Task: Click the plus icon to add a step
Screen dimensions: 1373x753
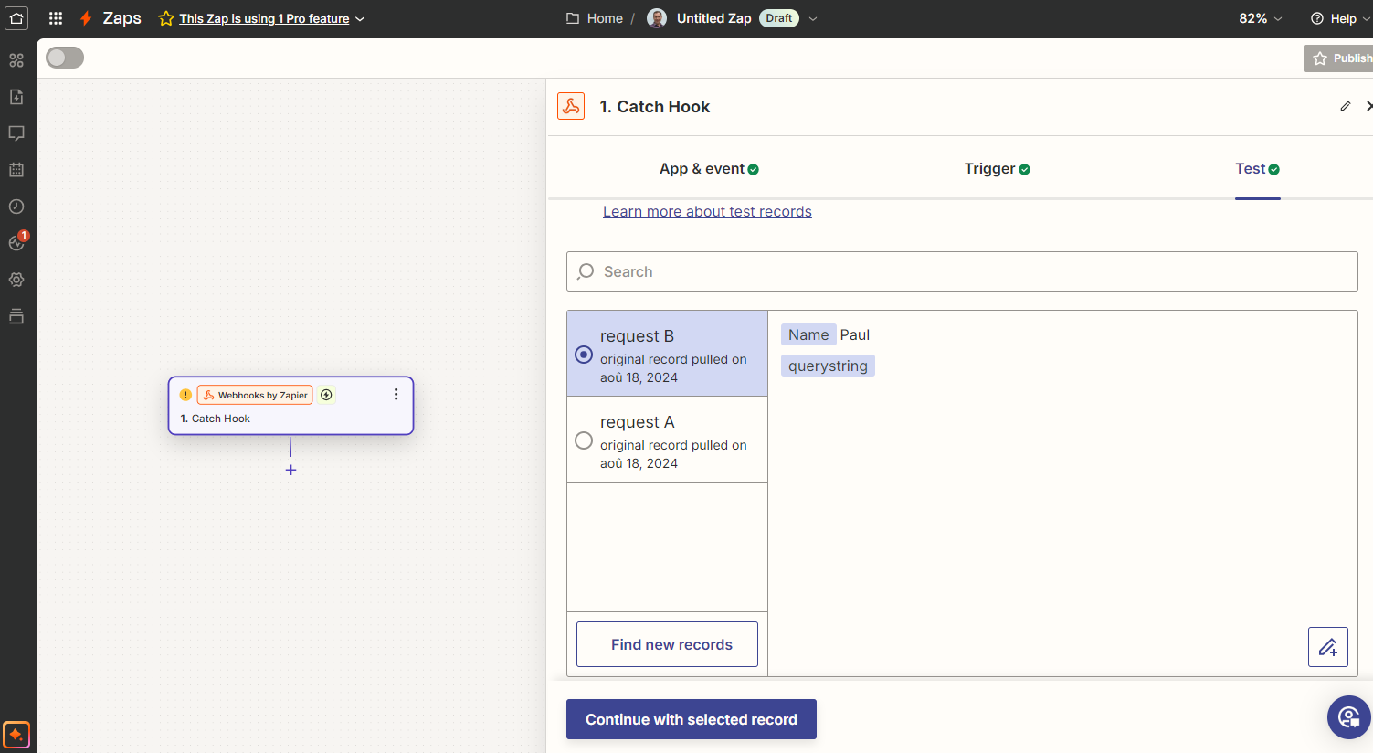Action: (x=290, y=470)
